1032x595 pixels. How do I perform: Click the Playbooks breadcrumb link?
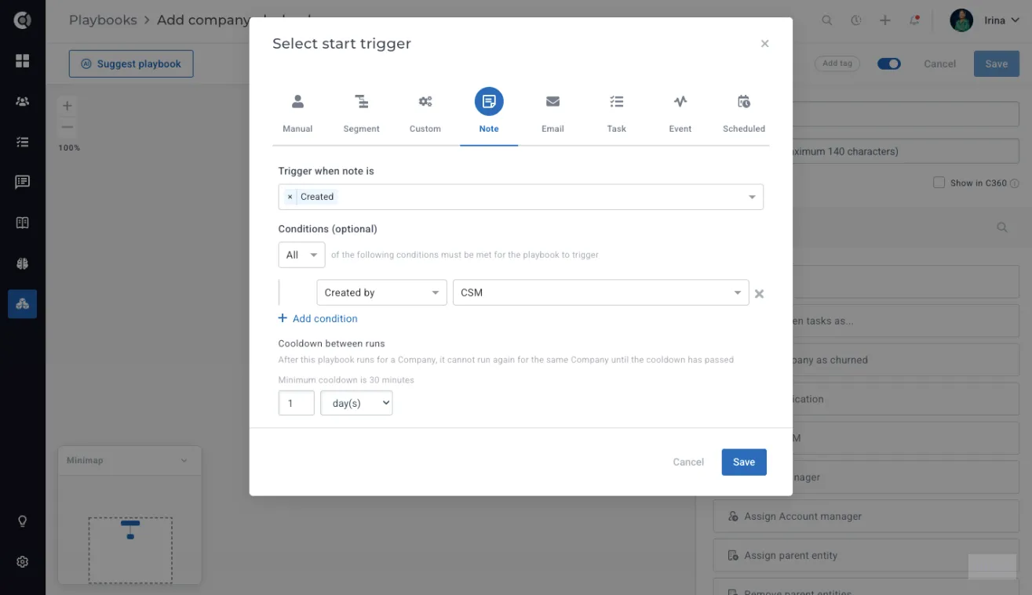coord(103,20)
